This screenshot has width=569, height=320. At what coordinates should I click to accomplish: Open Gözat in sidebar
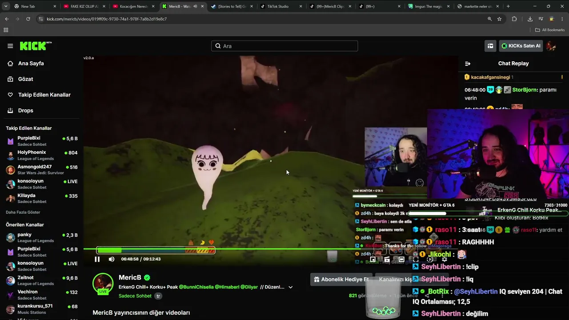[25, 79]
